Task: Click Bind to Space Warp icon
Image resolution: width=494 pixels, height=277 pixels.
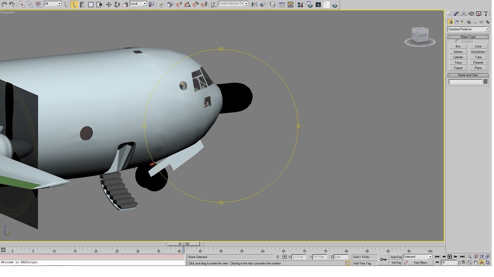Action: (x=39, y=4)
